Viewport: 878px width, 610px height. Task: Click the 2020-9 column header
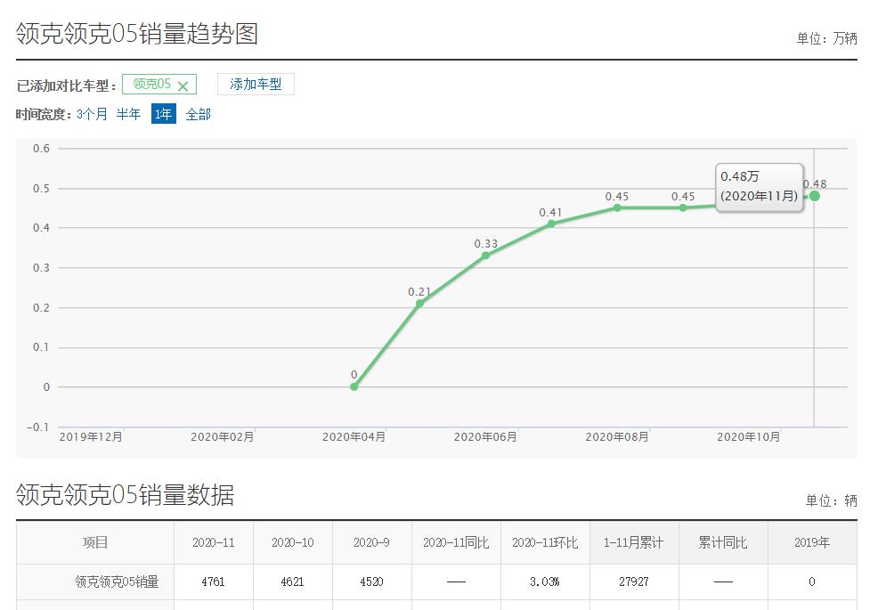pyautogui.click(x=372, y=542)
